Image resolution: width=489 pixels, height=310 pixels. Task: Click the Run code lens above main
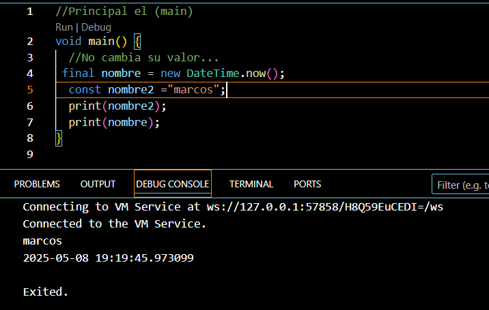(x=64, y=27)
